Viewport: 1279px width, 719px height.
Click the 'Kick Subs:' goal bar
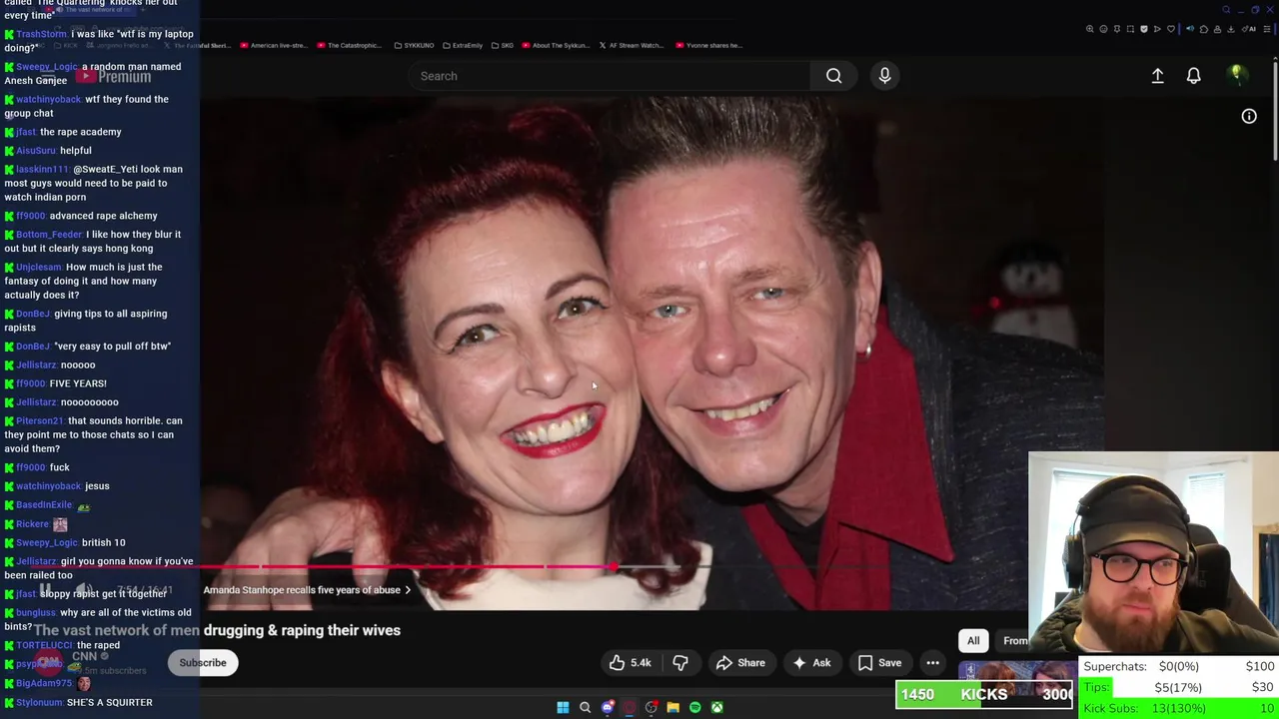(1178, 708)
